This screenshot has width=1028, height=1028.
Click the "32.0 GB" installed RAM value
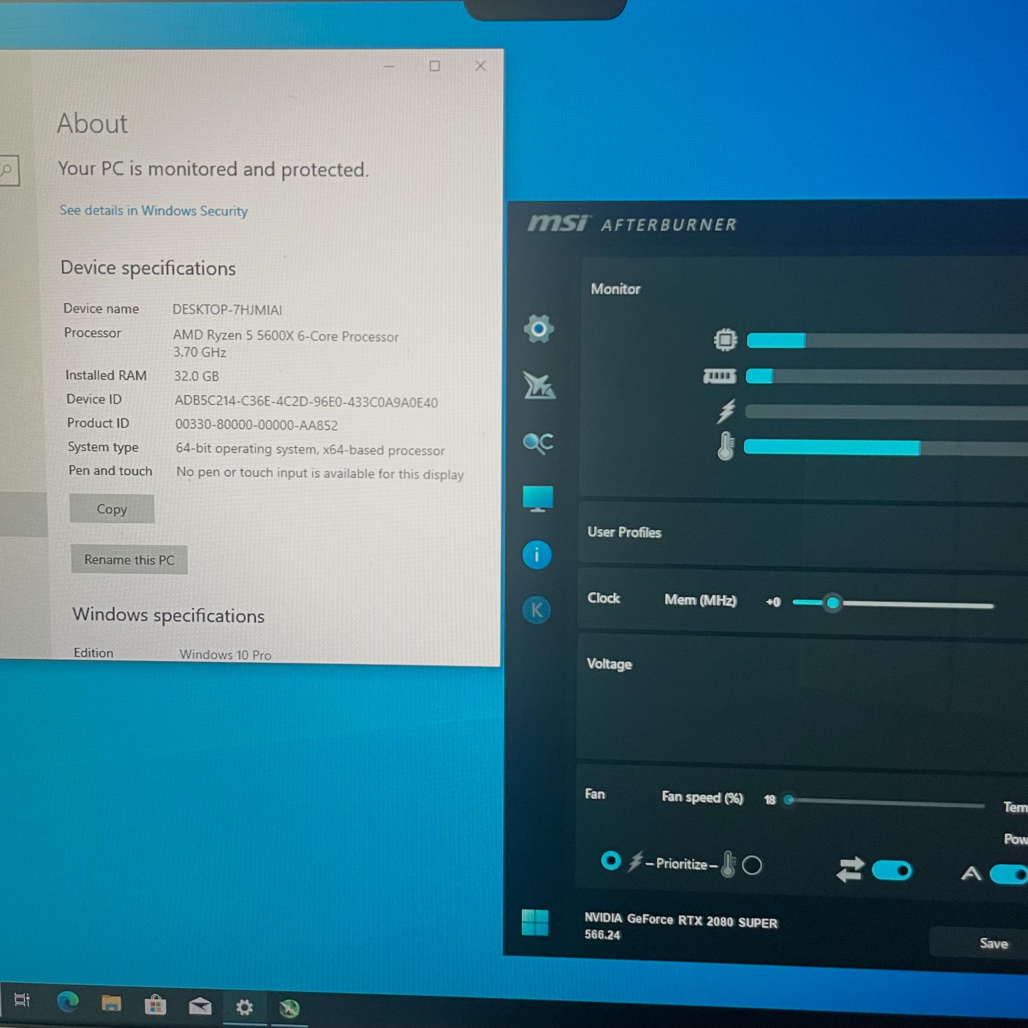tap(196, 376)
